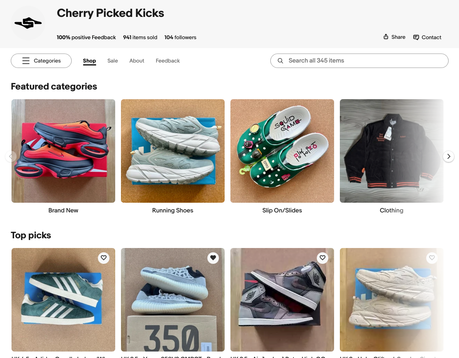Open the Clothing jacket thumbnail
The image size is (459, 358).
coord(392,151)
